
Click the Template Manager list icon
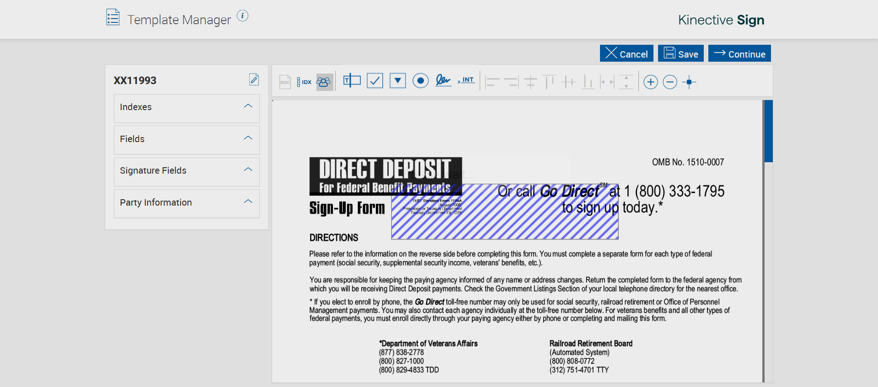pyautogui.click(x=113, y=17)
